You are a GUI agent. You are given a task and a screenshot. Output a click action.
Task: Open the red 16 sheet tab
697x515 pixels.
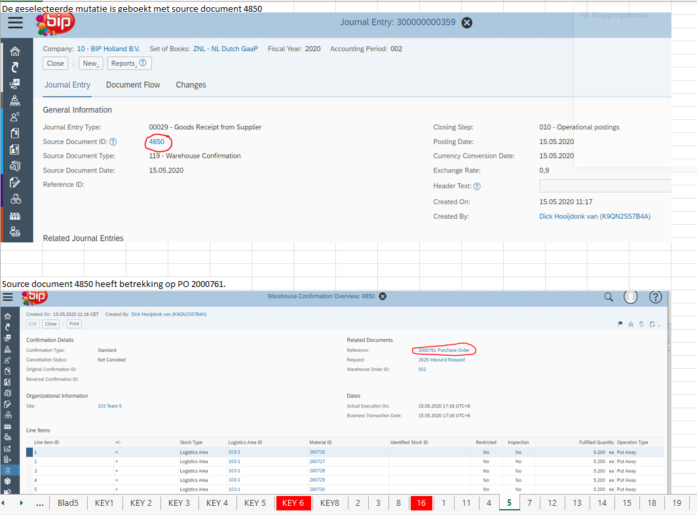click(421, 503)
